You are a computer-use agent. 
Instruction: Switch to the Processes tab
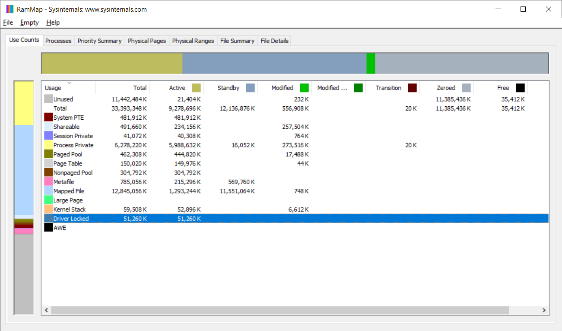coord(58,41)
